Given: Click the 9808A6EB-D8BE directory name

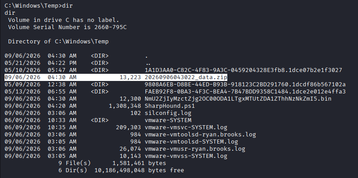Looking at the screenshot, I should point(245,85).
